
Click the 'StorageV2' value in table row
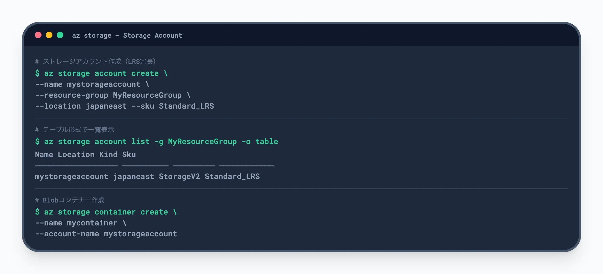179,177
